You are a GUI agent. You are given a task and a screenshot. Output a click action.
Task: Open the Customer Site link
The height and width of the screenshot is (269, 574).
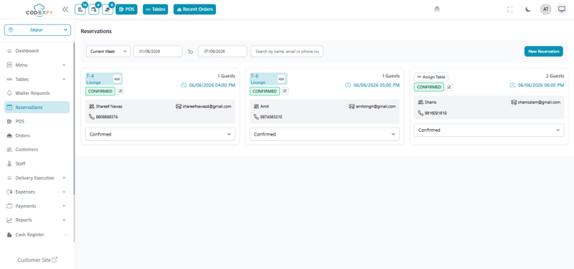[x=37, y=260]
